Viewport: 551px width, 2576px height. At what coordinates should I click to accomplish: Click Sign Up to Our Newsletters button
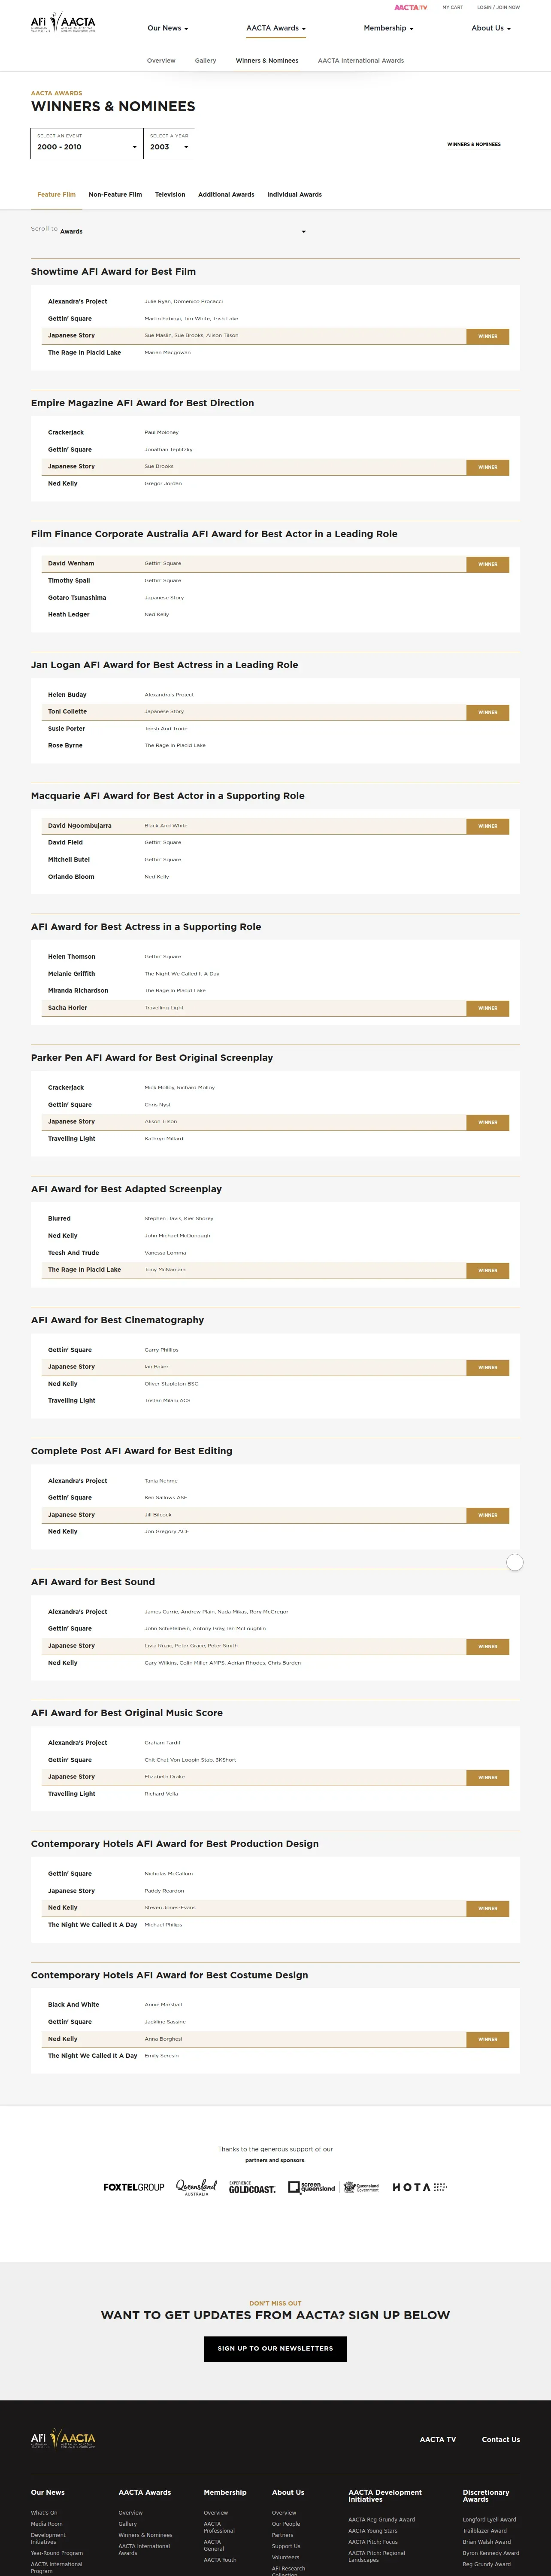275,2348
